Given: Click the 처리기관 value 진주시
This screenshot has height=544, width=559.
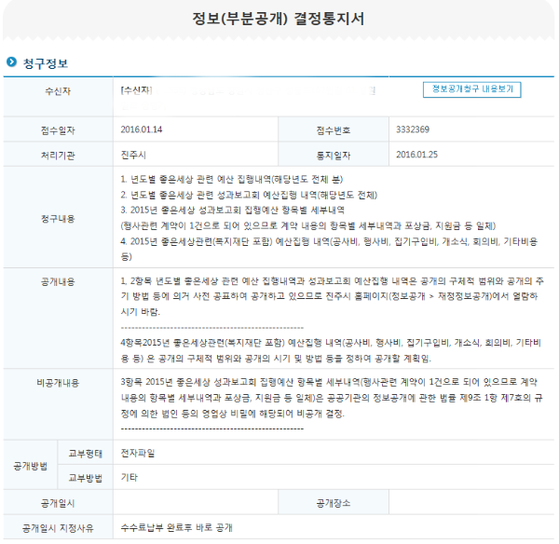Looking at the screenshot, I should tap(133, 153).
